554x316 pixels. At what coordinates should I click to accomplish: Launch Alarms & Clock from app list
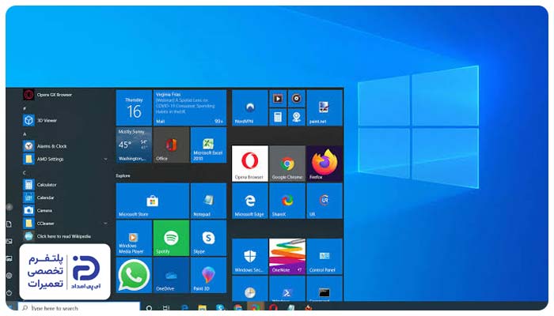coord(66,146)
